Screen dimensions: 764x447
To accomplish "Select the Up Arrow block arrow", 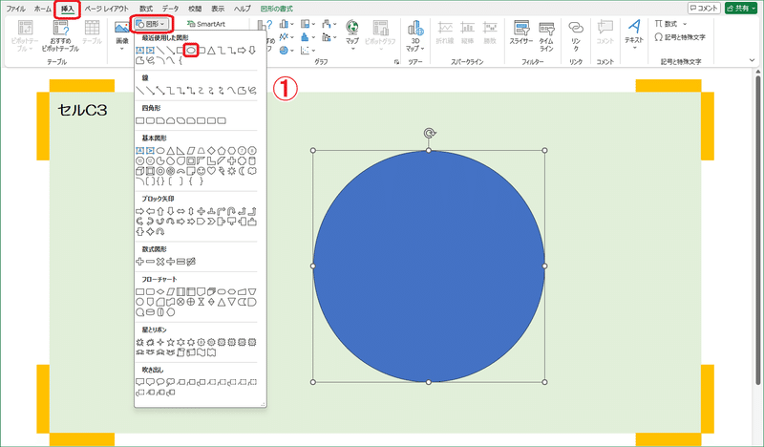I will 160,211.
